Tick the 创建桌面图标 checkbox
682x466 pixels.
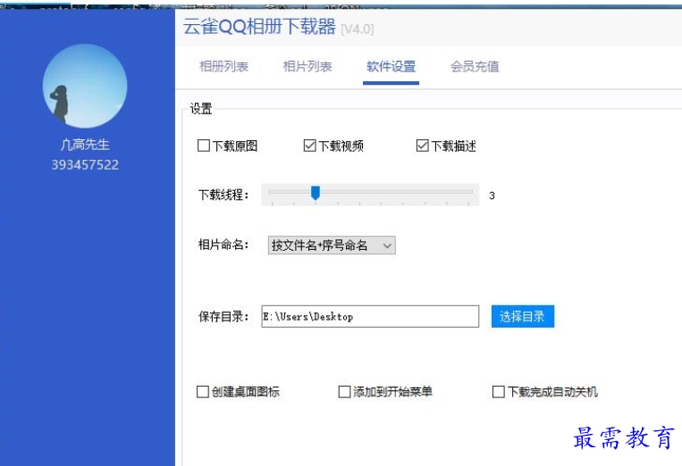click(x=203, y=392)
